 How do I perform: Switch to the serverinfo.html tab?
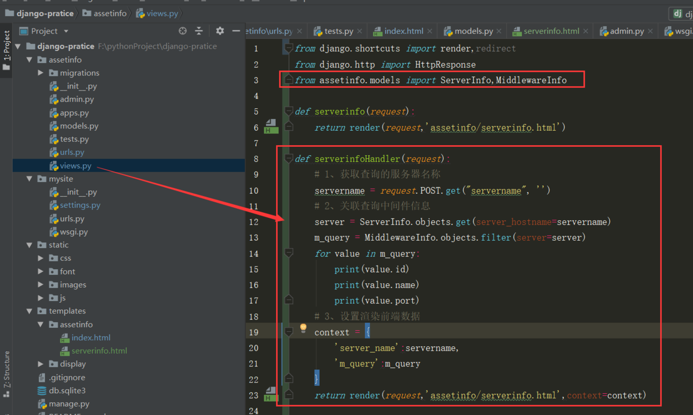click(550, 31)
